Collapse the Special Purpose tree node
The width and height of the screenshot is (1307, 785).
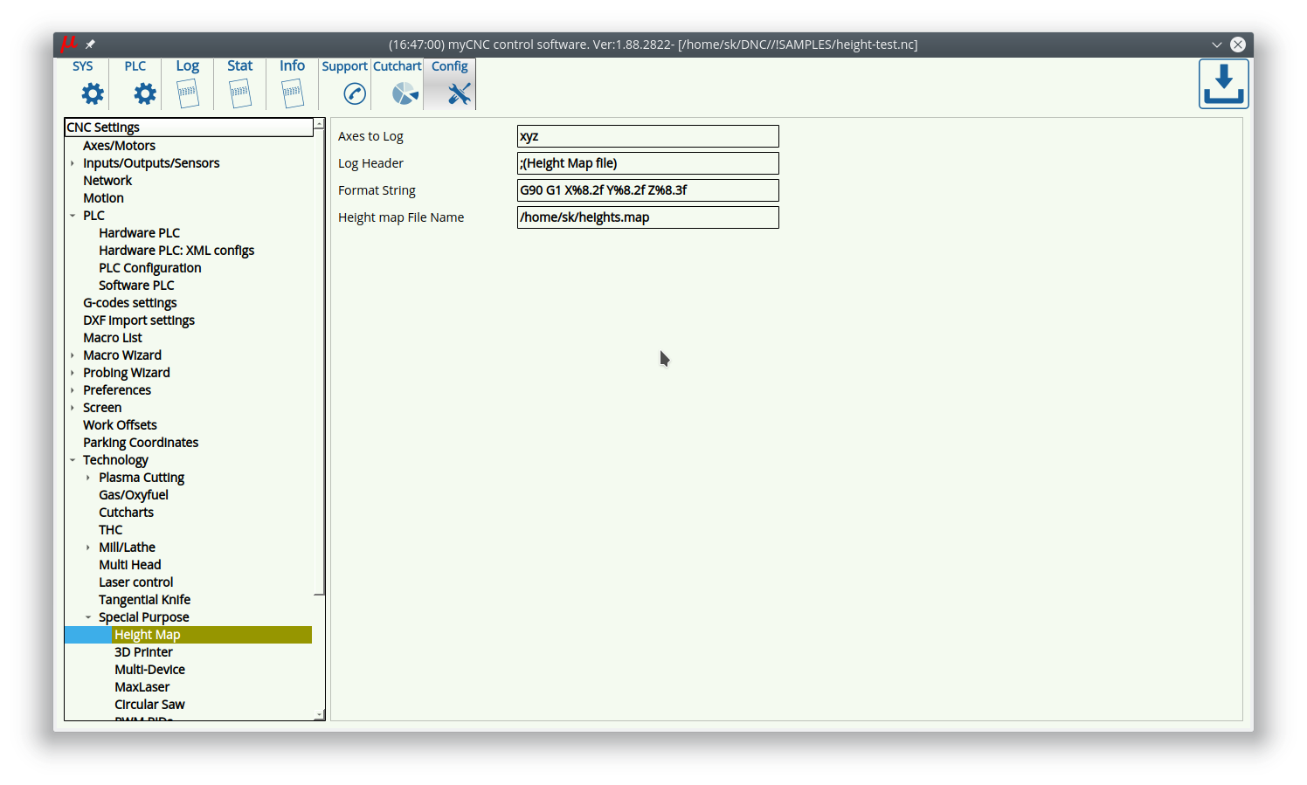88,617
